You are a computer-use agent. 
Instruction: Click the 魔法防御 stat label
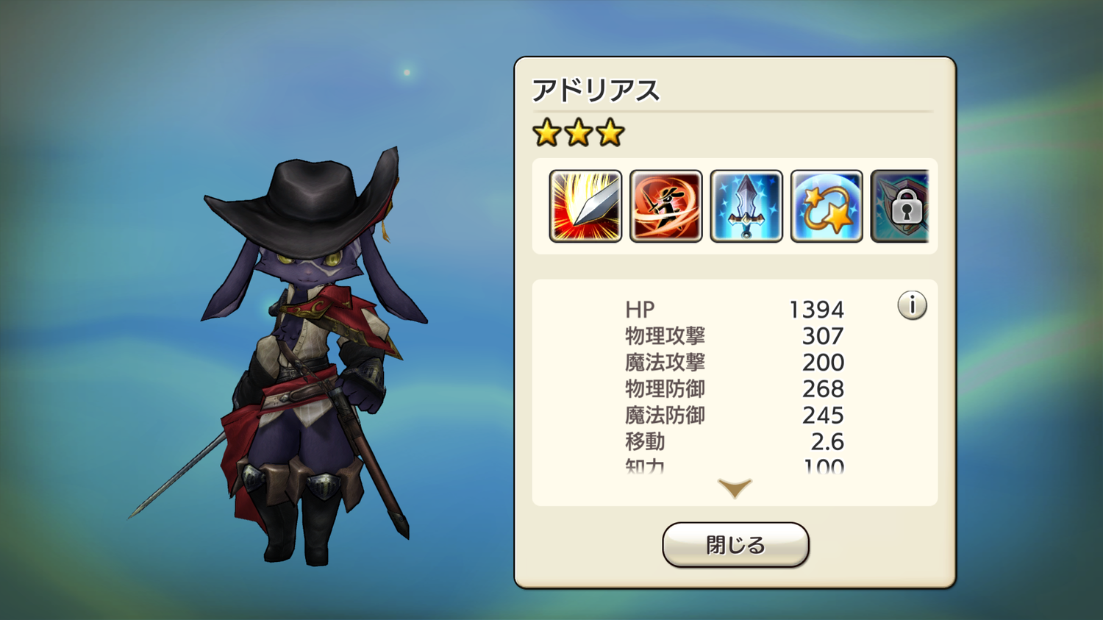click(x=665, y=416)
